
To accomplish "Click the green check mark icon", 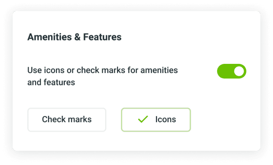I will click(x=142, y=119).
